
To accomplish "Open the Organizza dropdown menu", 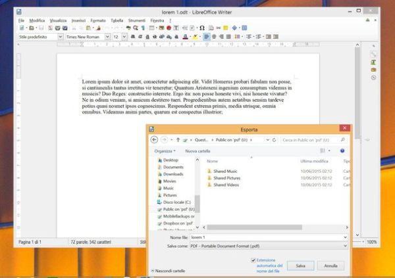I will (x=166, y=151).
